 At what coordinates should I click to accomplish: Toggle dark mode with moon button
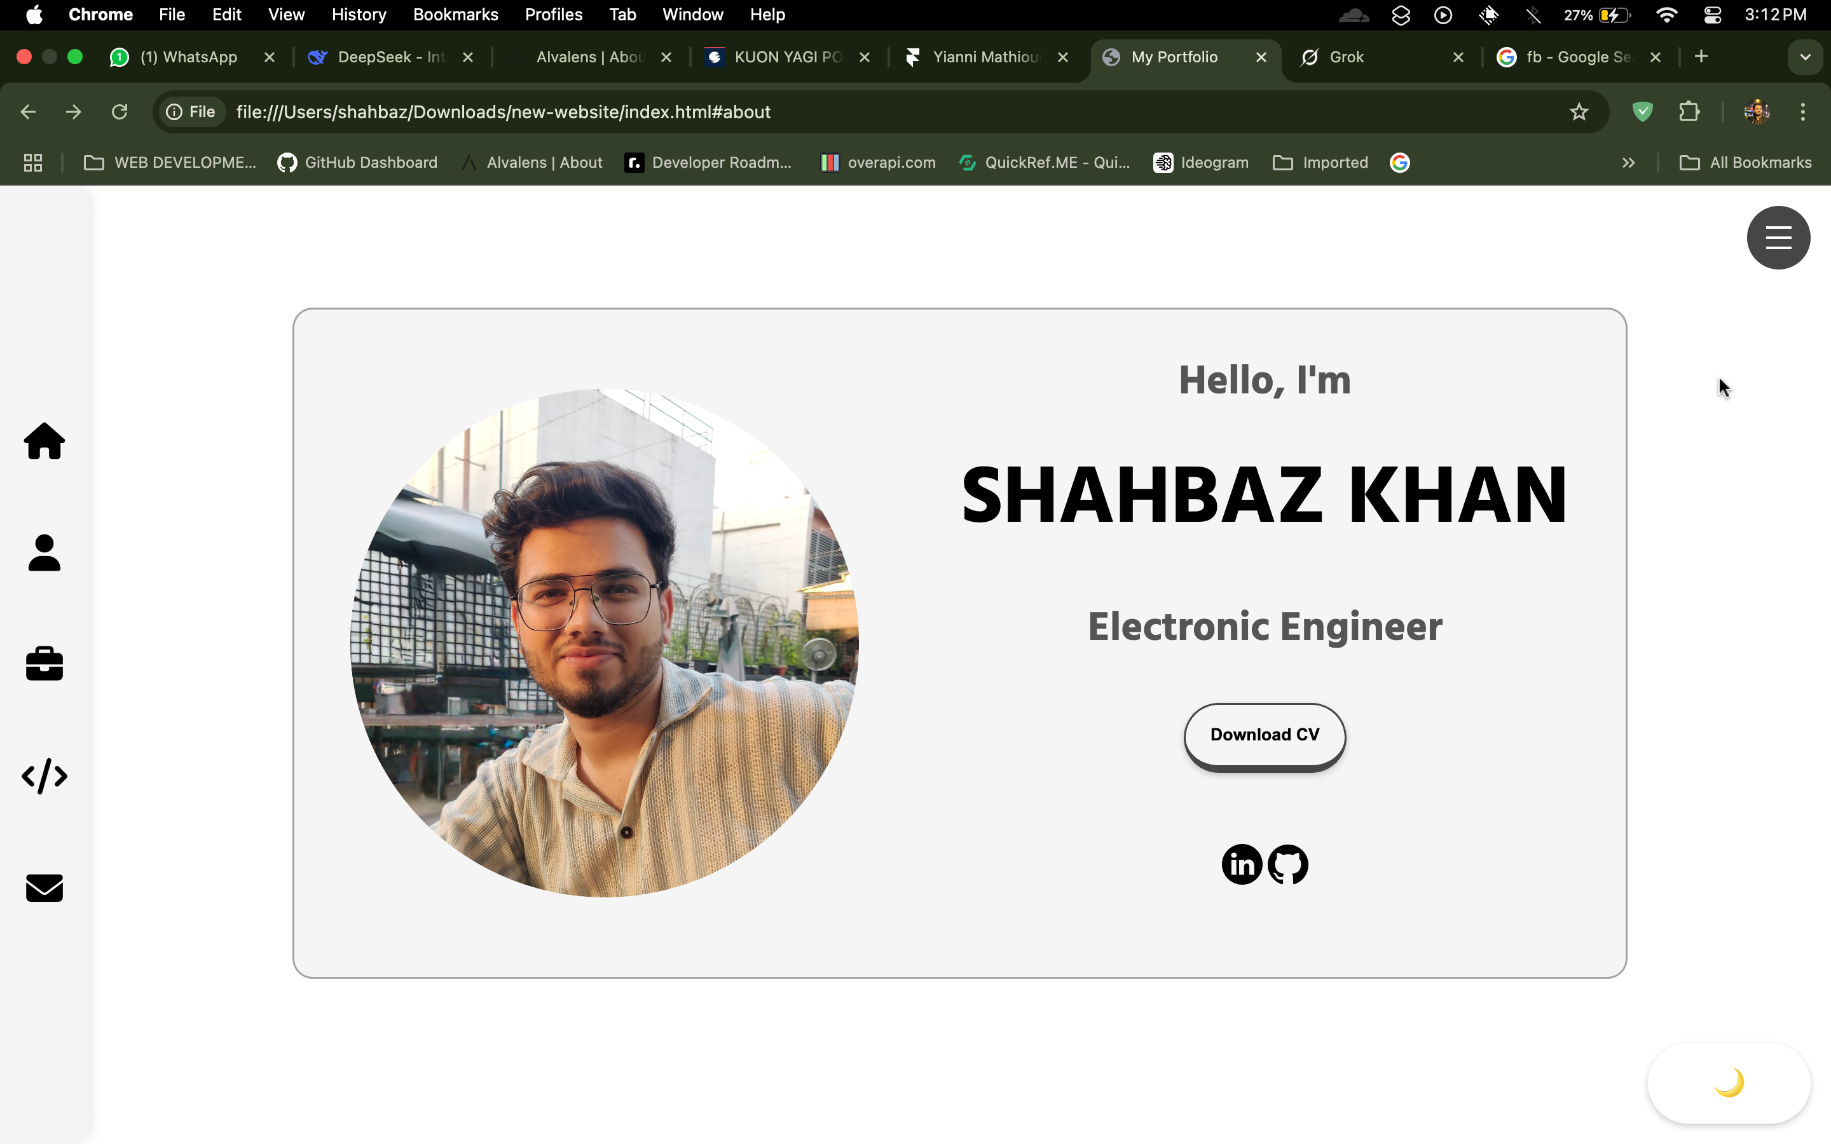pos(1729,1083)
